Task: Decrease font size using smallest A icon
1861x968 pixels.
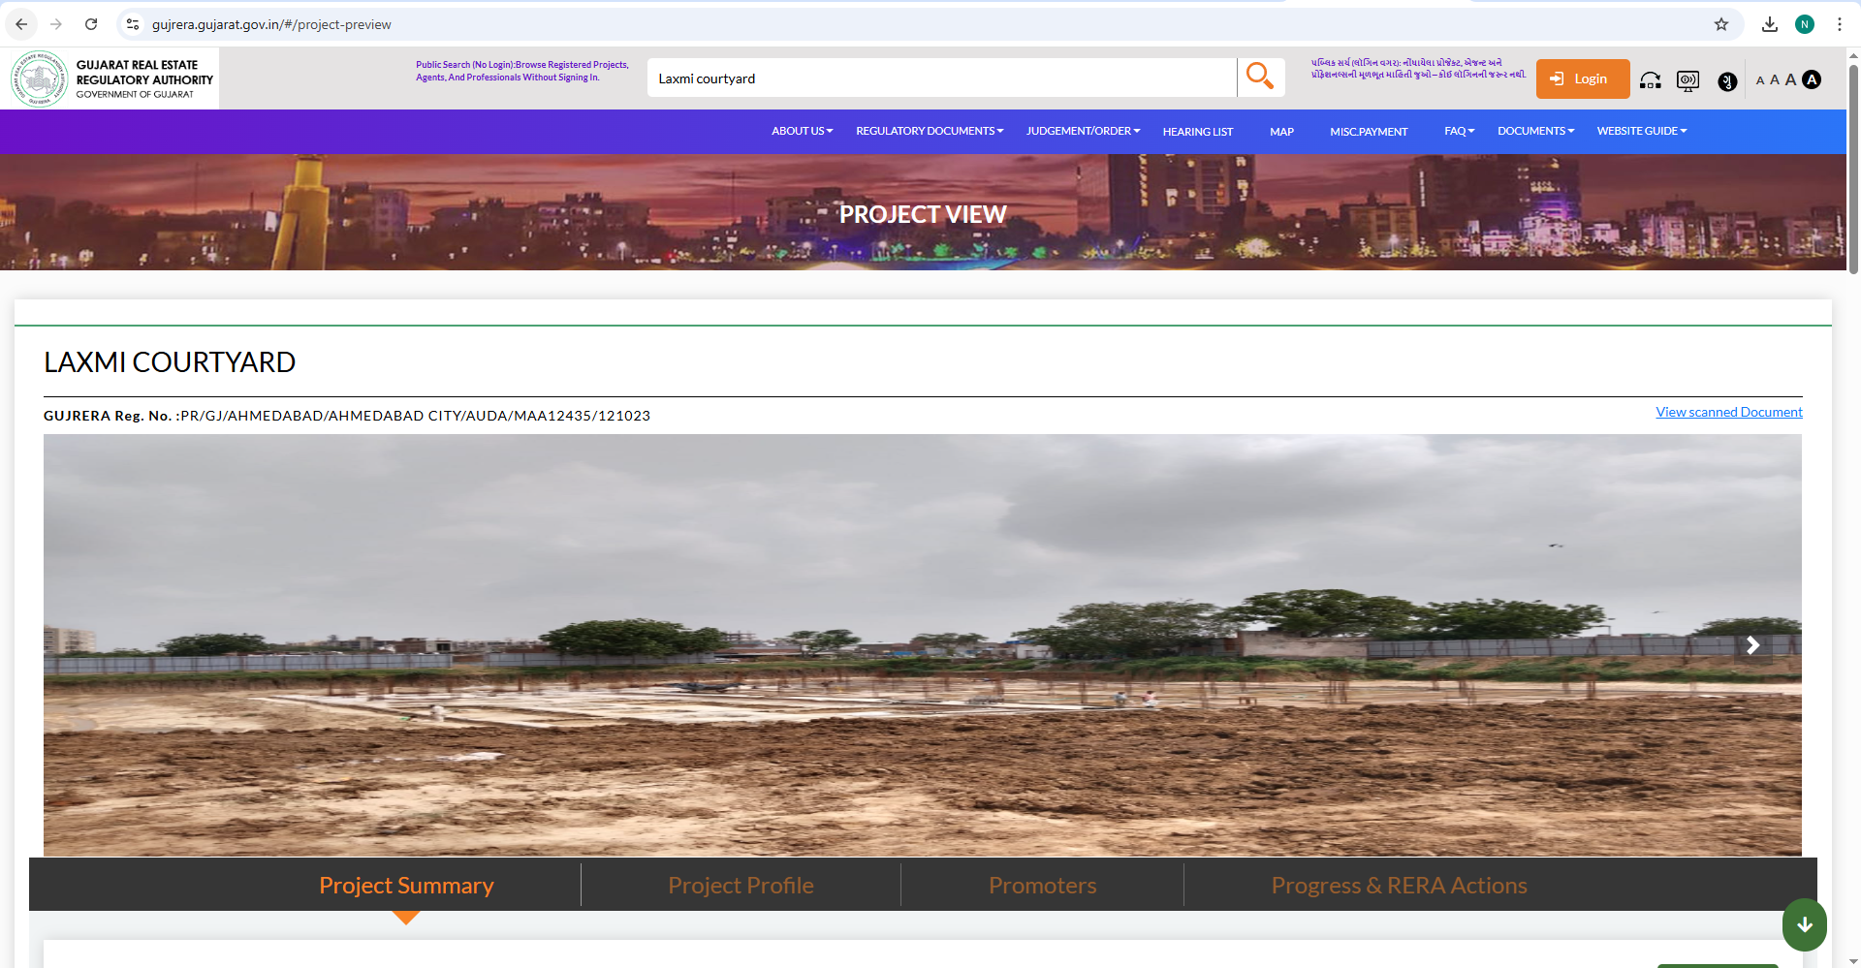Action: tap(1759, 80)
